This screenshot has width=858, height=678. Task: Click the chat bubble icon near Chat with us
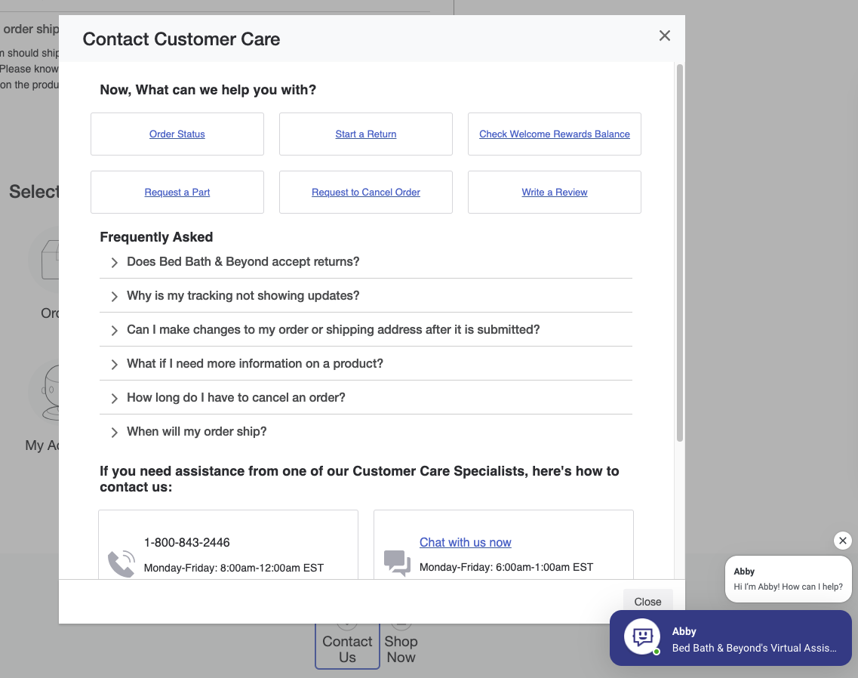(397, 562)
